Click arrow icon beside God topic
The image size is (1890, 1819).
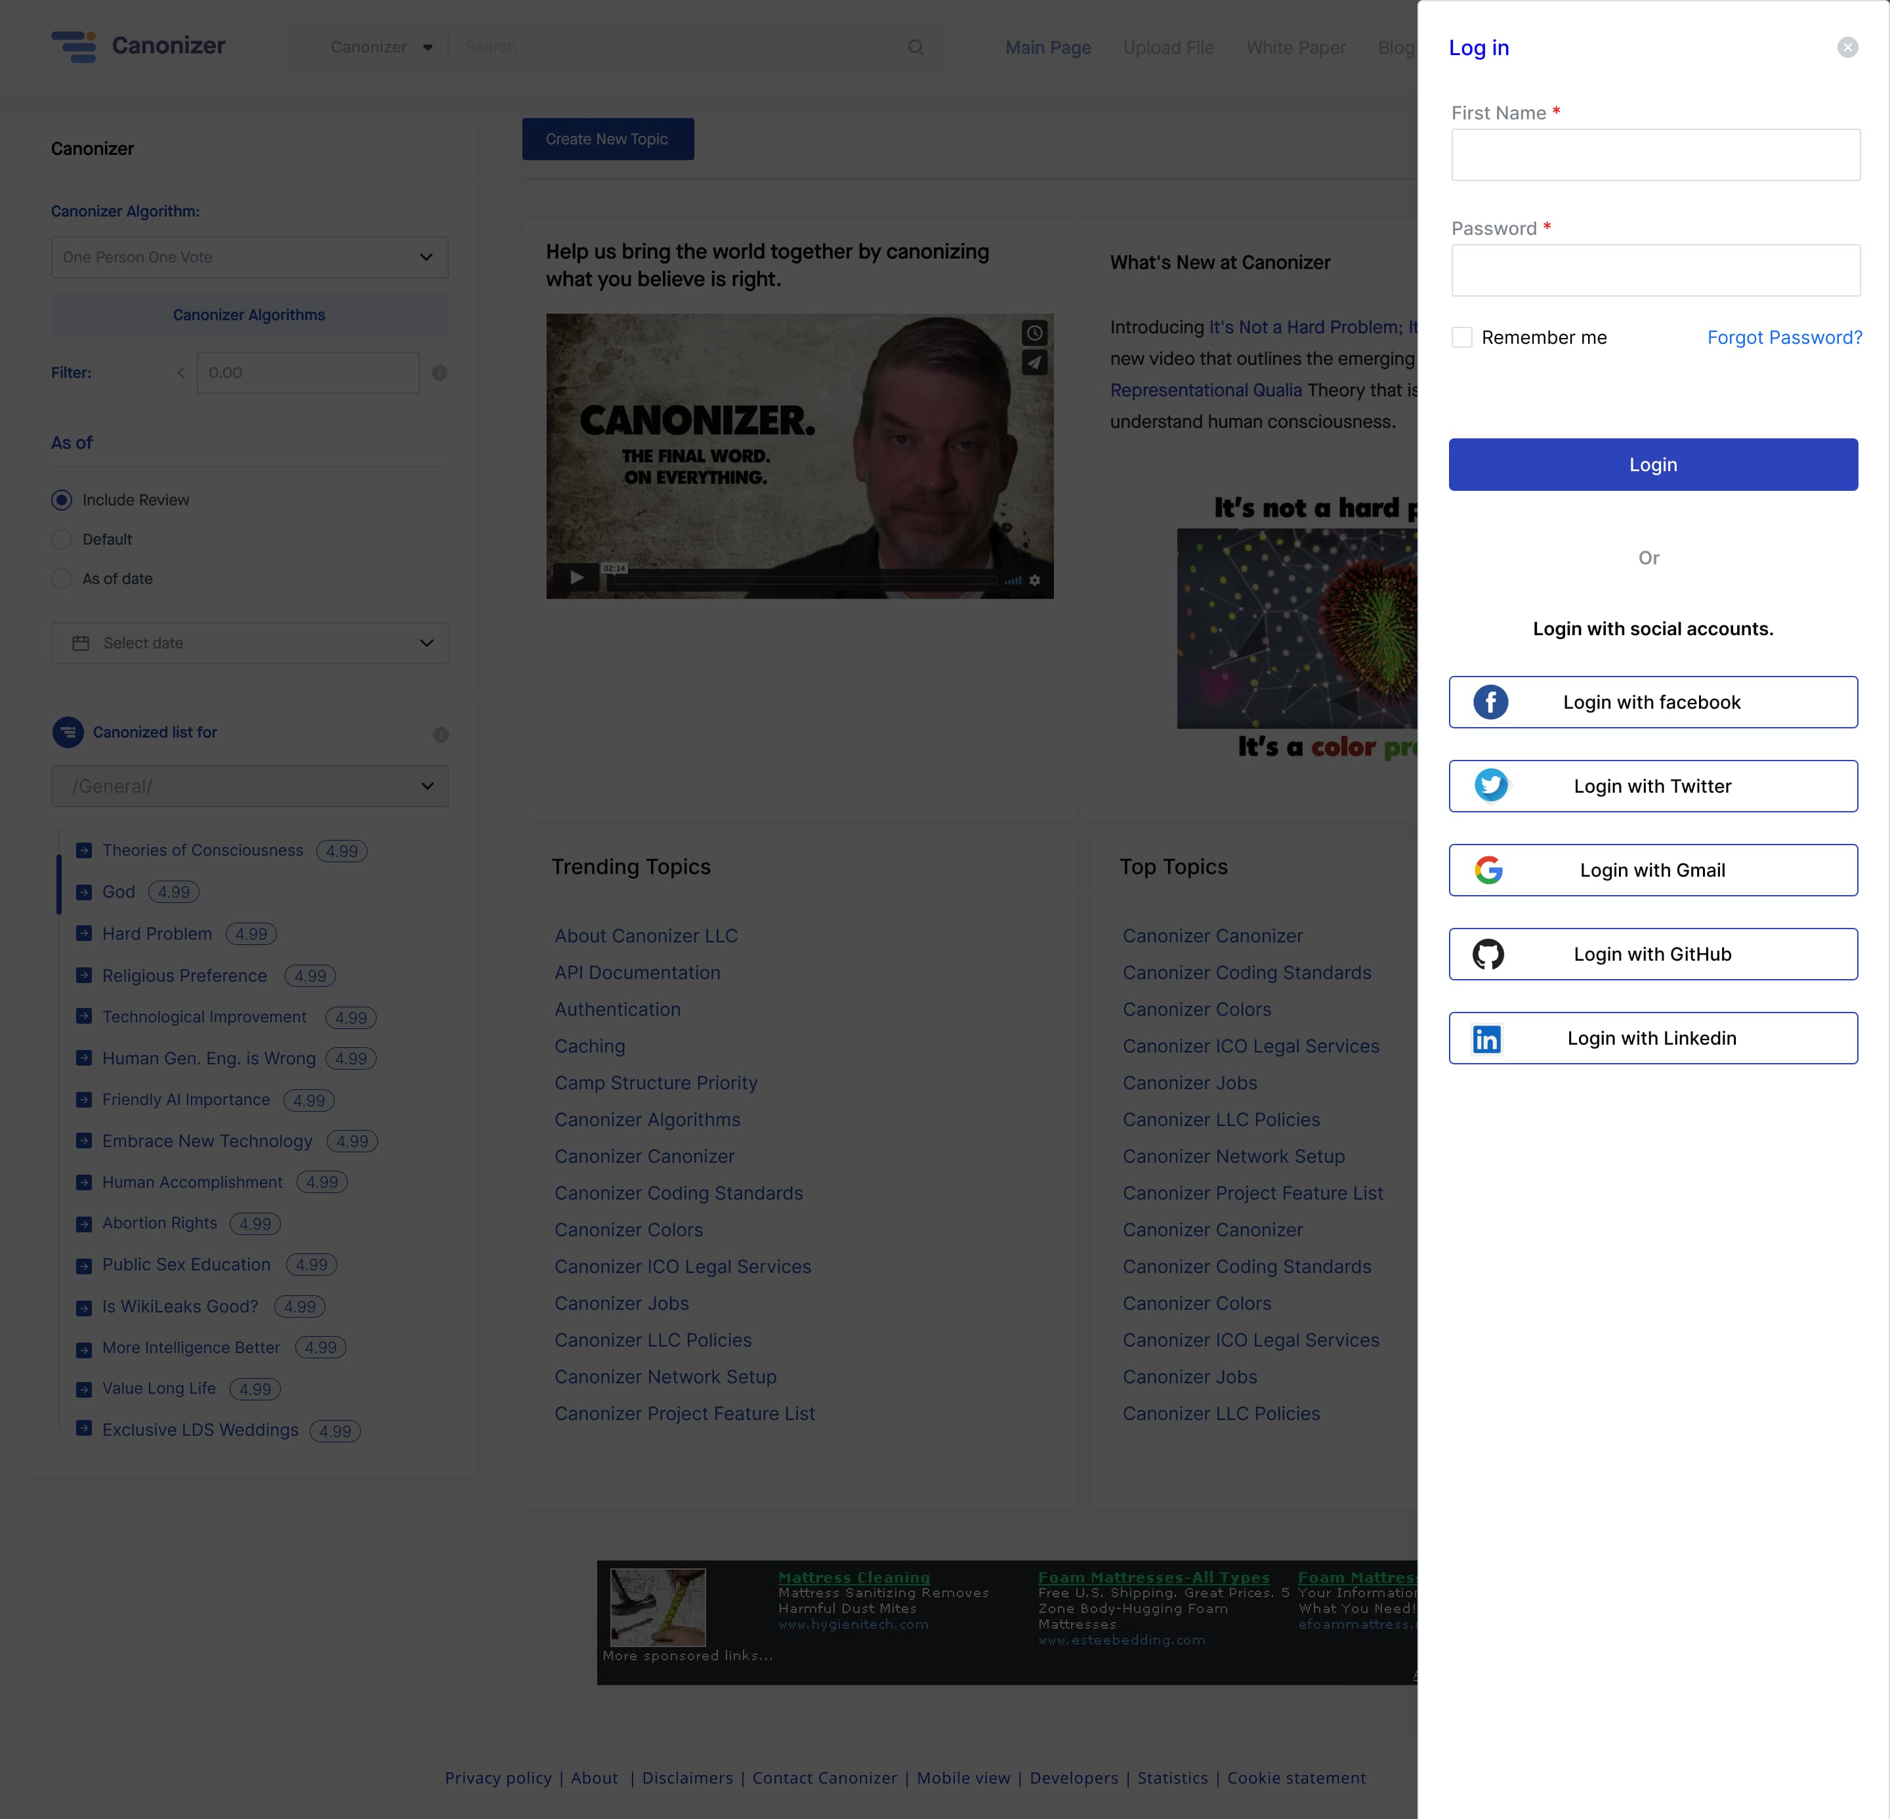pos(84,892)
